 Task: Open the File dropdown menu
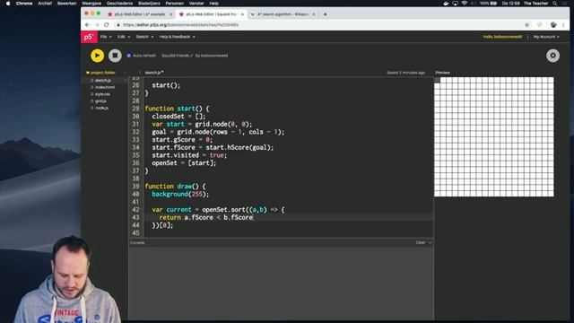[x=106, y=37]
